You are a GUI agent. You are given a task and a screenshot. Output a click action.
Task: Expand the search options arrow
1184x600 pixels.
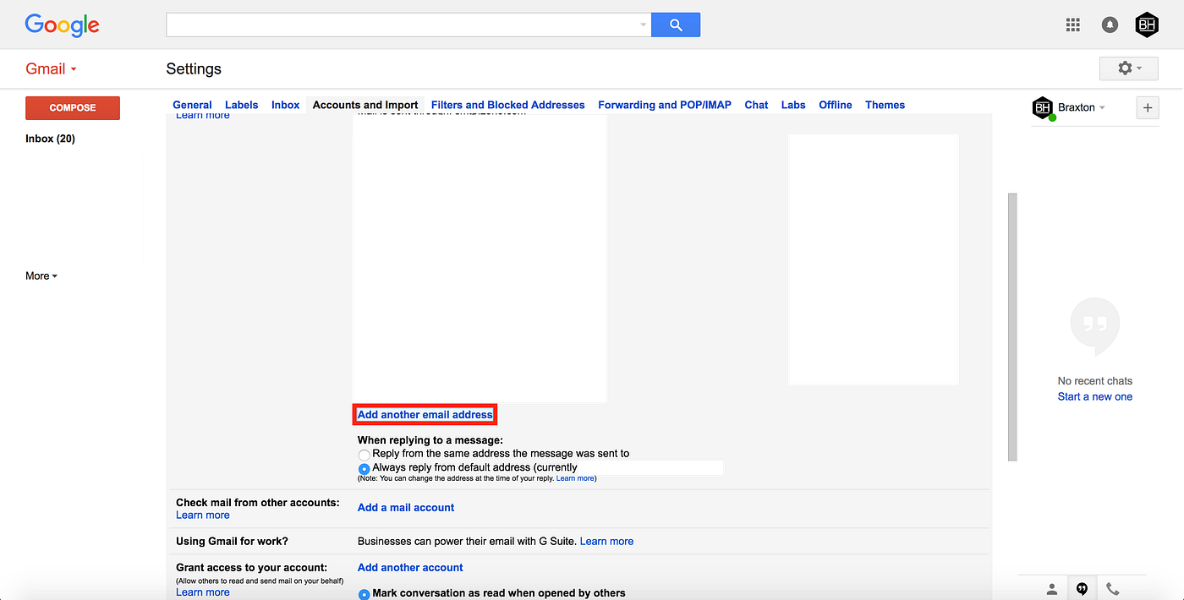[x=642, y=25]
